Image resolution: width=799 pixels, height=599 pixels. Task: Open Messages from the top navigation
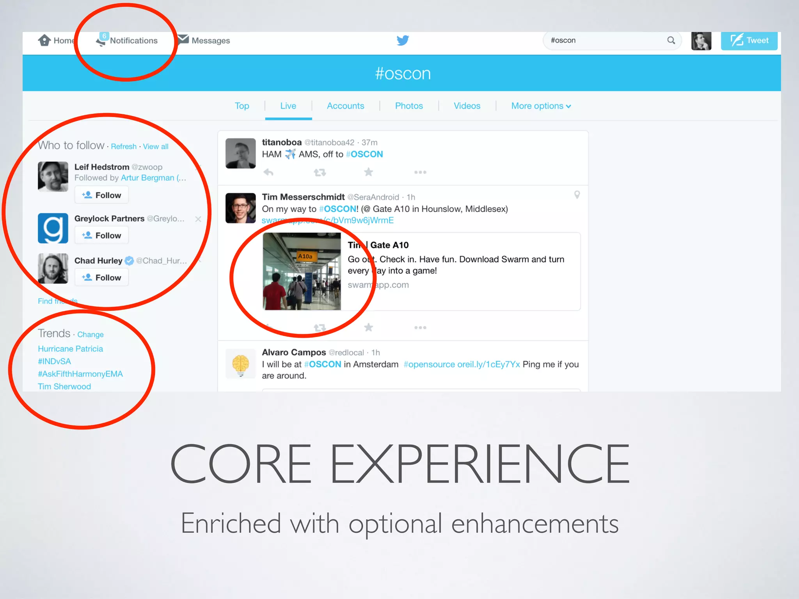coord(204,41)
